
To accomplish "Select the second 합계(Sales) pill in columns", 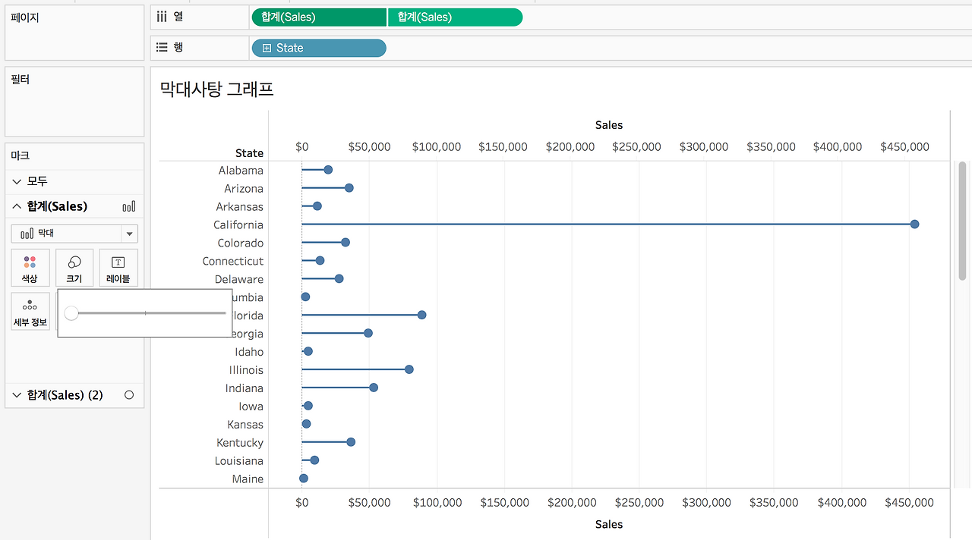I will pos(455,17).
